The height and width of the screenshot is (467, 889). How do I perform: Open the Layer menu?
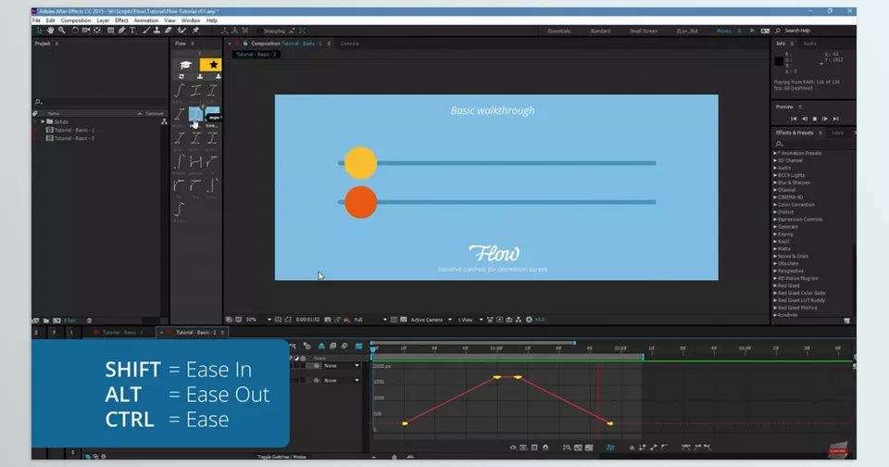(103, 20)
